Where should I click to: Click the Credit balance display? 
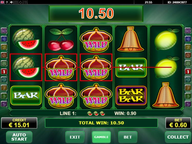coord(19,123)
